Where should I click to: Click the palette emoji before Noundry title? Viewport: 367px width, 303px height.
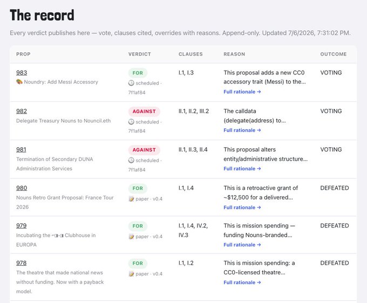19,82
